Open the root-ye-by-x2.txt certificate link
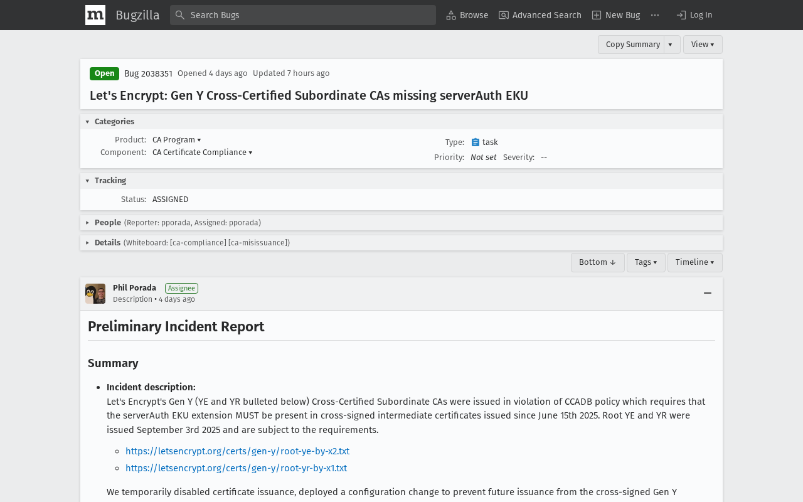The width and height of the screenshot is (803, 502). coord(237,451)
